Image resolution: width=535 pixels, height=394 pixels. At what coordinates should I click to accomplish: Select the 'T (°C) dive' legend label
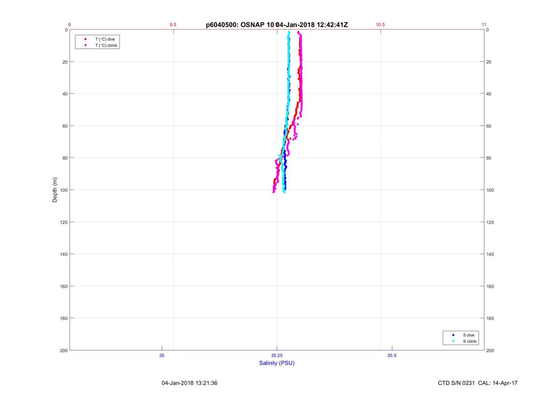(105, 39)
